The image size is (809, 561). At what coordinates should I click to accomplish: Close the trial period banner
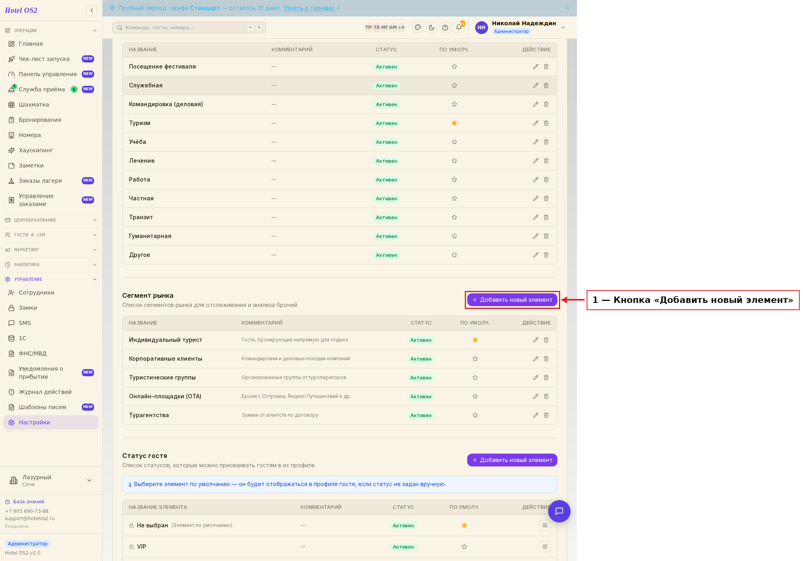[x=568, y=8]
